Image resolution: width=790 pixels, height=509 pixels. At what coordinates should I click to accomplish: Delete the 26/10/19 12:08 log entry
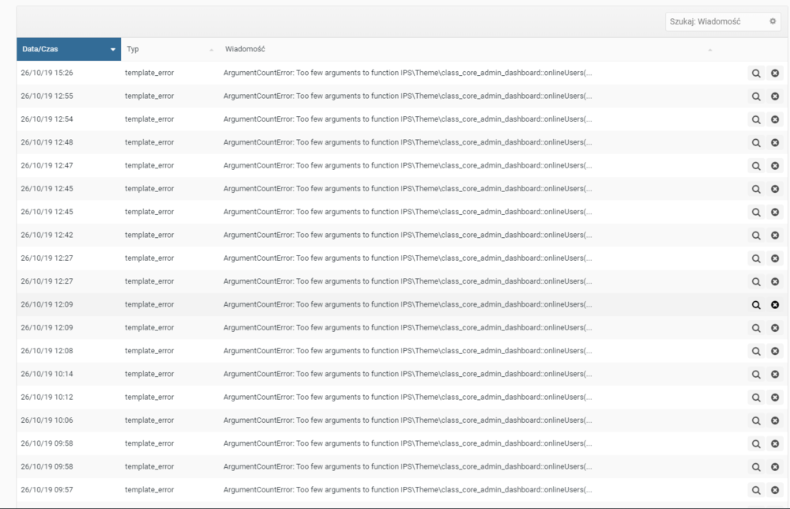tap(775, 351)
